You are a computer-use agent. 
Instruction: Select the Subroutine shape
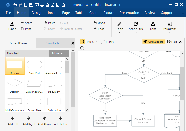(x=54, y=104)
